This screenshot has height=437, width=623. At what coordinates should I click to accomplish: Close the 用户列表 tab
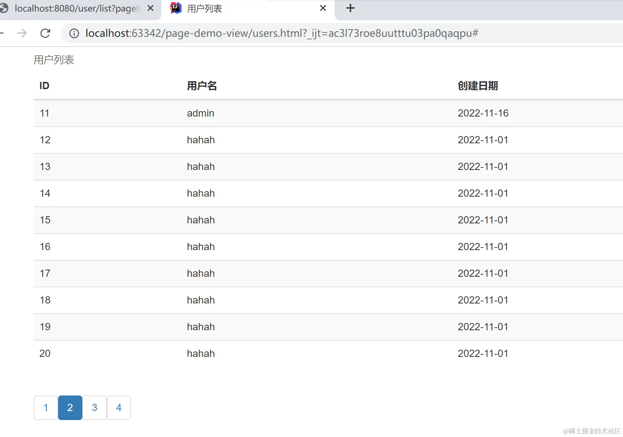coord(323,8)
